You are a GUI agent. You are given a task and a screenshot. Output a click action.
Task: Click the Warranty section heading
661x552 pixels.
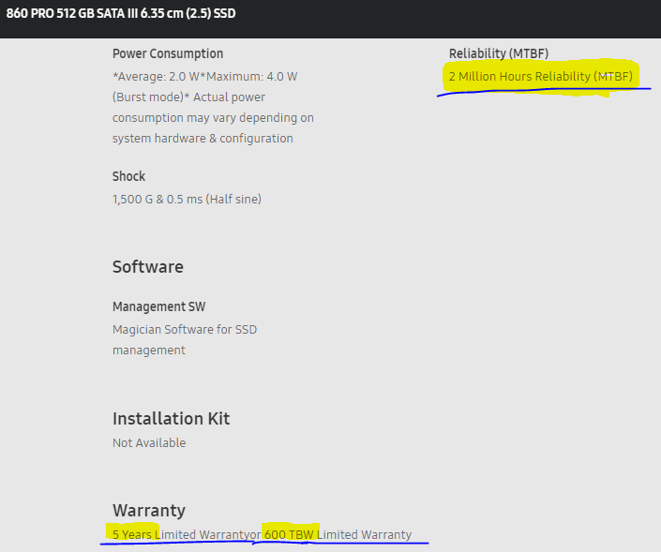click(x=149, y=510)
